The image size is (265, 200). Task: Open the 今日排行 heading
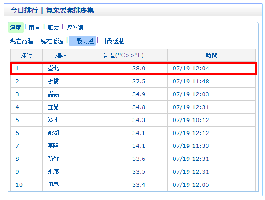(24, 10)
